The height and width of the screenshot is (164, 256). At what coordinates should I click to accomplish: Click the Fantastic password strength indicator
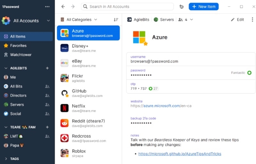click(x=241, y=73)
